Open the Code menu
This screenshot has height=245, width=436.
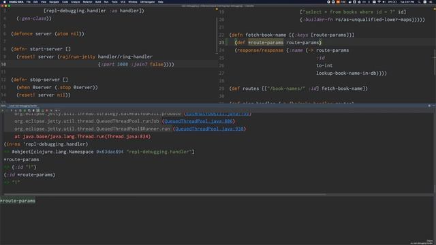(x=65, y=2)
